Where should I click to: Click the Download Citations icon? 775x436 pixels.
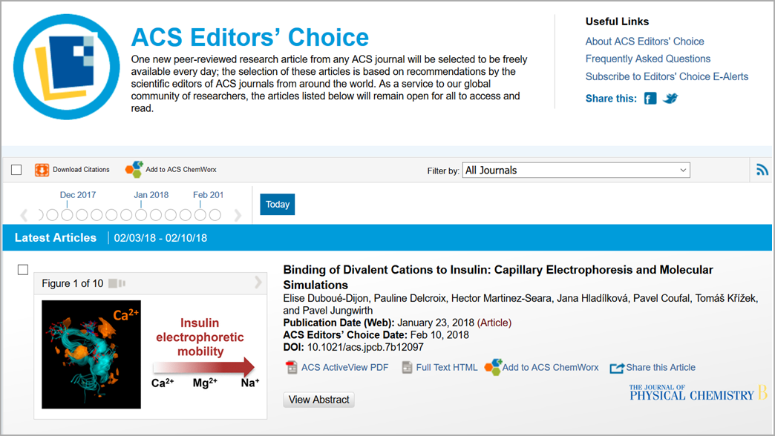point(42,170)
